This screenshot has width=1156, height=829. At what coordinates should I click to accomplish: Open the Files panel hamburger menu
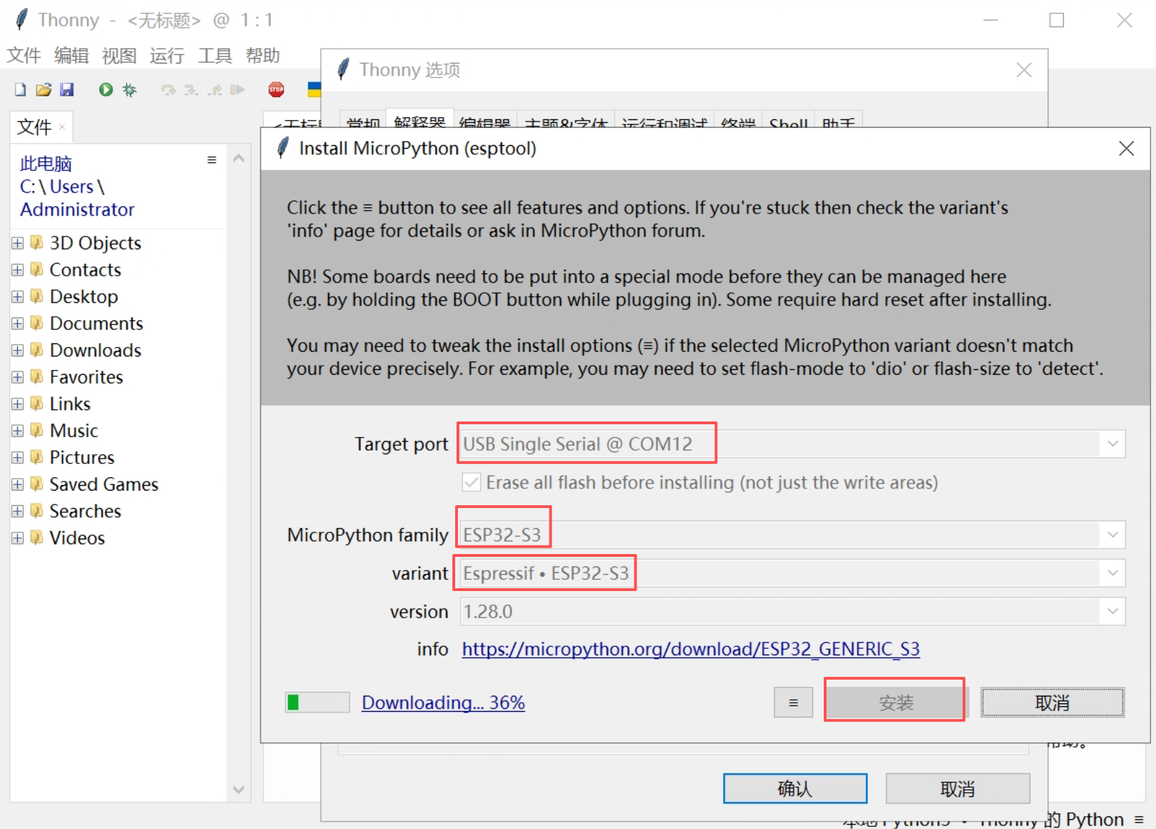212,160
